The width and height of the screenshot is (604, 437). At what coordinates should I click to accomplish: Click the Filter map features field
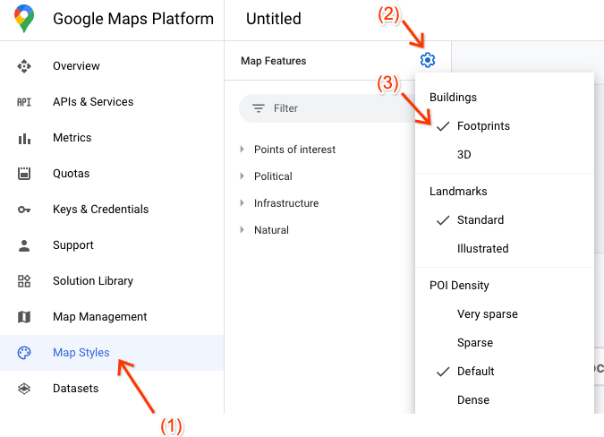click(x=331, y=108)
